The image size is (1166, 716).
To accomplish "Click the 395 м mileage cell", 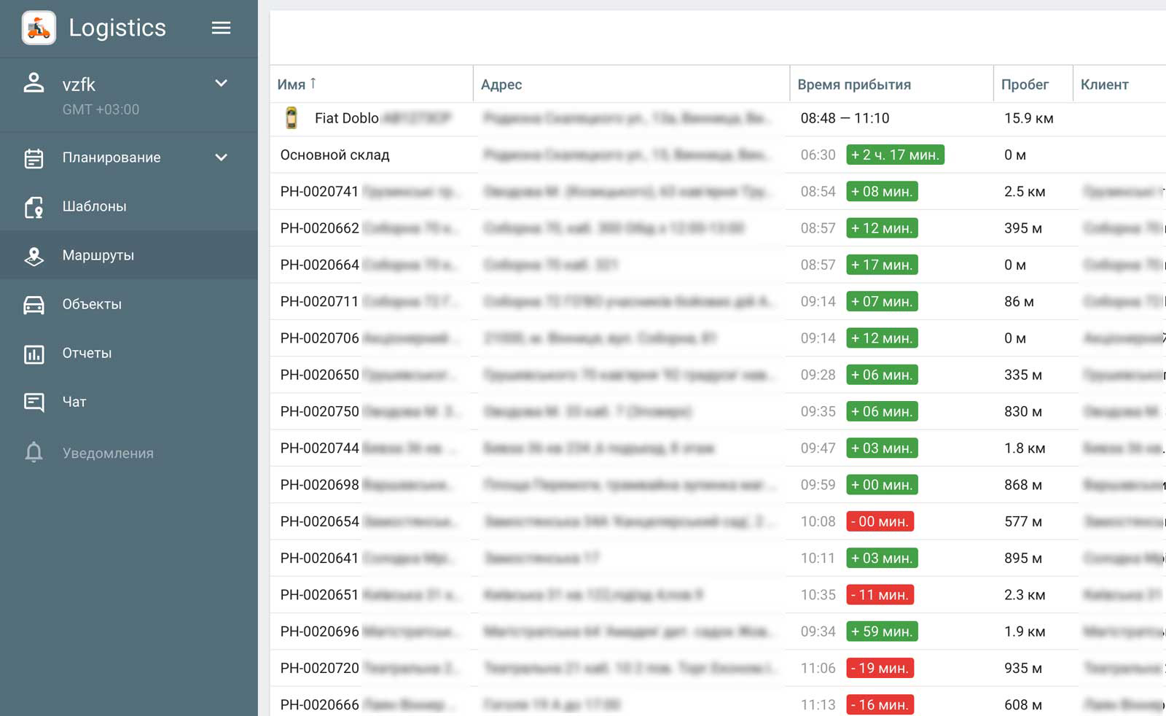I will (x=1023, y=228).
